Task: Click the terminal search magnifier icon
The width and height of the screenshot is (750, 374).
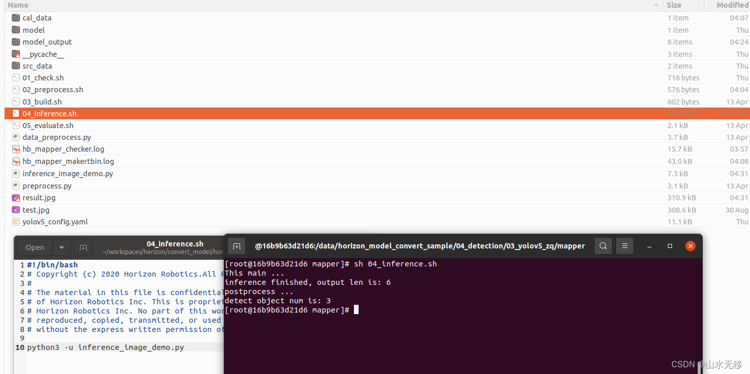Action: 603,246
